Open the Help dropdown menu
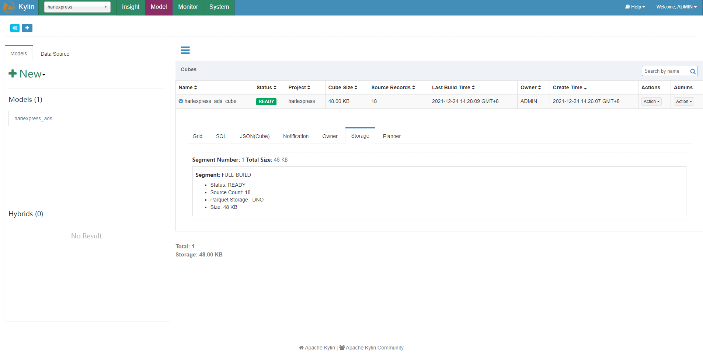Screen dimensions: 703x355 coord(635,7)
